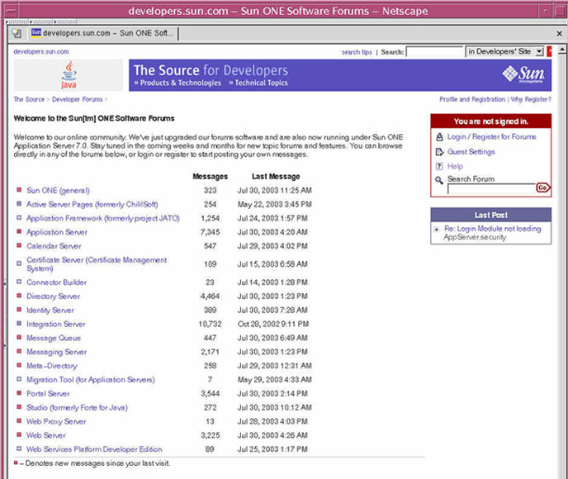Click the red bullet beside Studio forum

[19, 406]
